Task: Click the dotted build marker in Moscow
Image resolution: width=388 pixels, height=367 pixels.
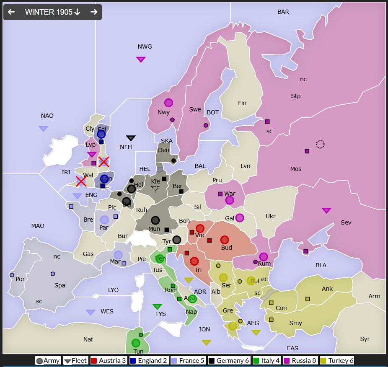Action: pos(320,145)
